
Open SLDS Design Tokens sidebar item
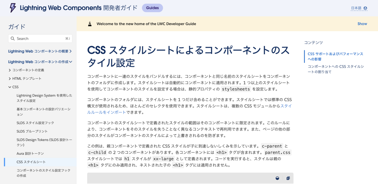point(44,142)
